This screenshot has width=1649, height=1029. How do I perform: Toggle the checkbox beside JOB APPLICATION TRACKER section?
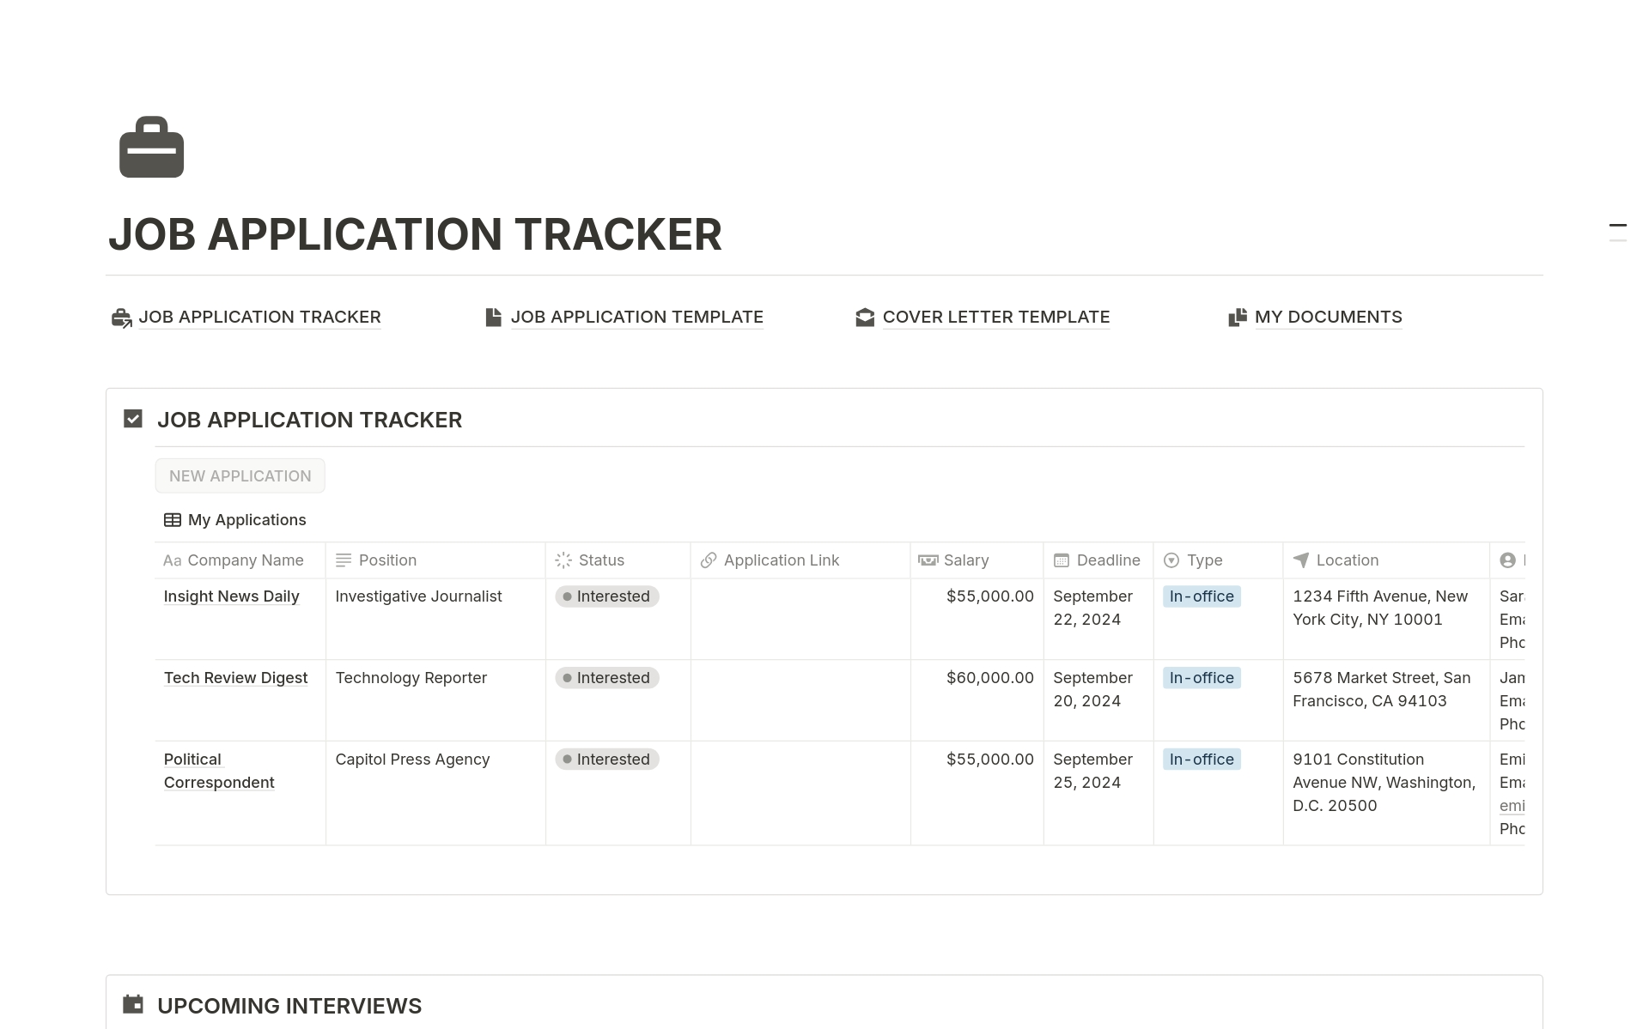point(132,419)
